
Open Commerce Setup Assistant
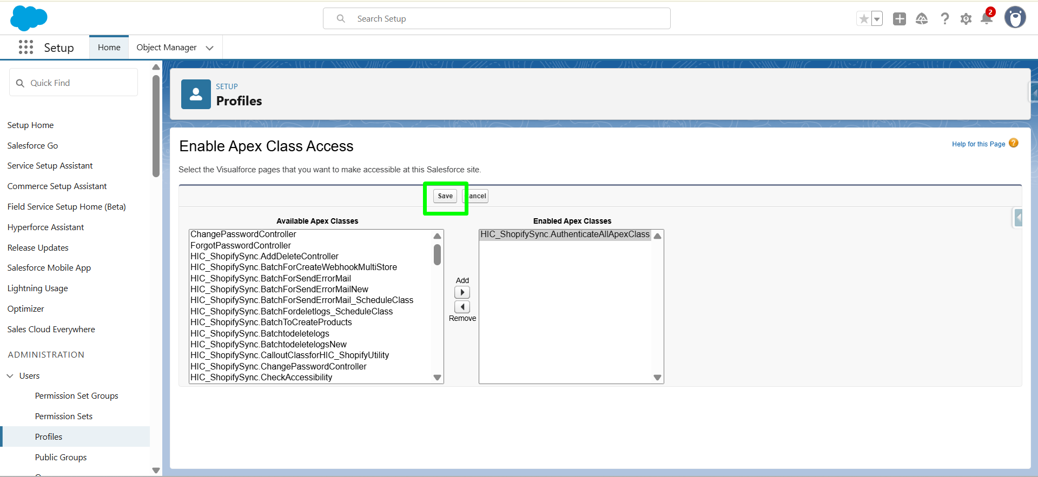57,186
